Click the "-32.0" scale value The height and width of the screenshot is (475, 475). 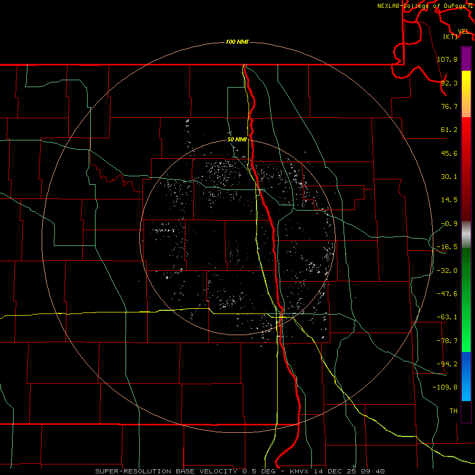[x=447, y=271]
